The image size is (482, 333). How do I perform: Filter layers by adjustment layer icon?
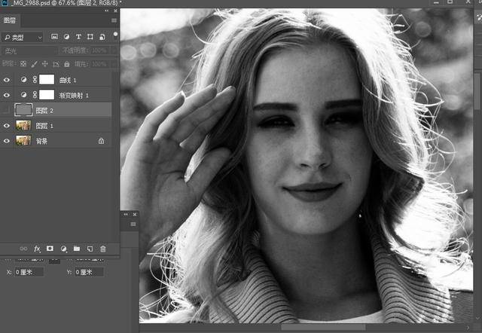point(66,37)
